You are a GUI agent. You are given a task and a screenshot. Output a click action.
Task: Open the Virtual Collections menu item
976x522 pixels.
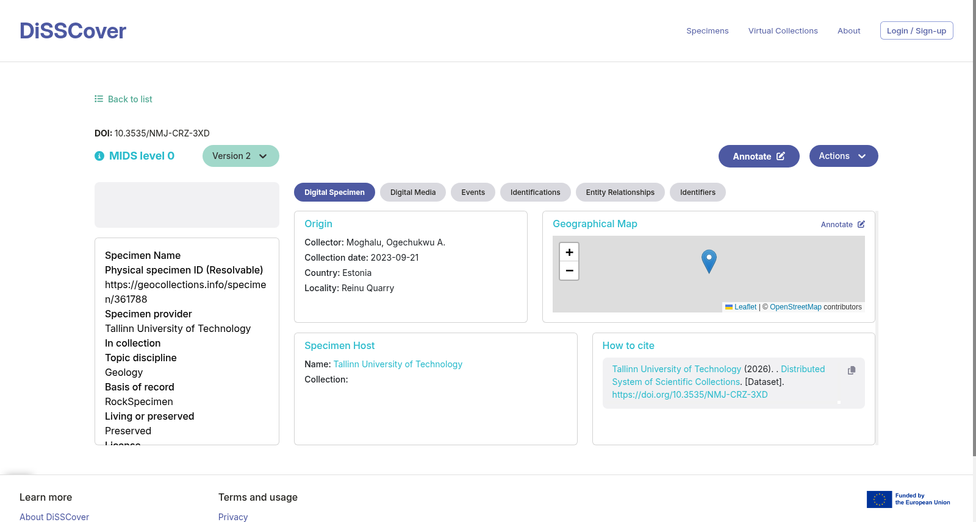(x=783, y=30)
